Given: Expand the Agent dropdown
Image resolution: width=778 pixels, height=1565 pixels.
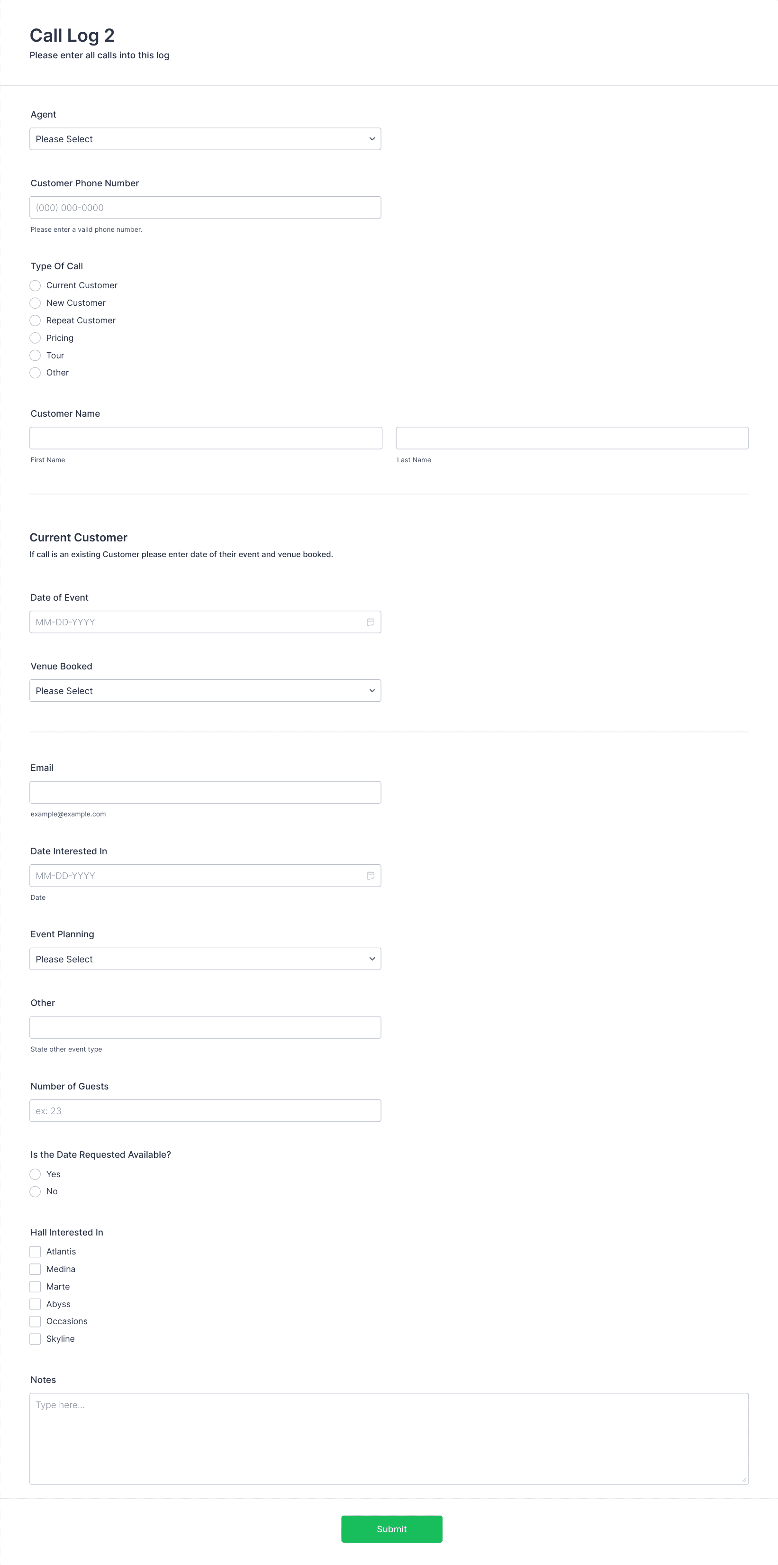Looking at the screenshot, I should [205, 139].
